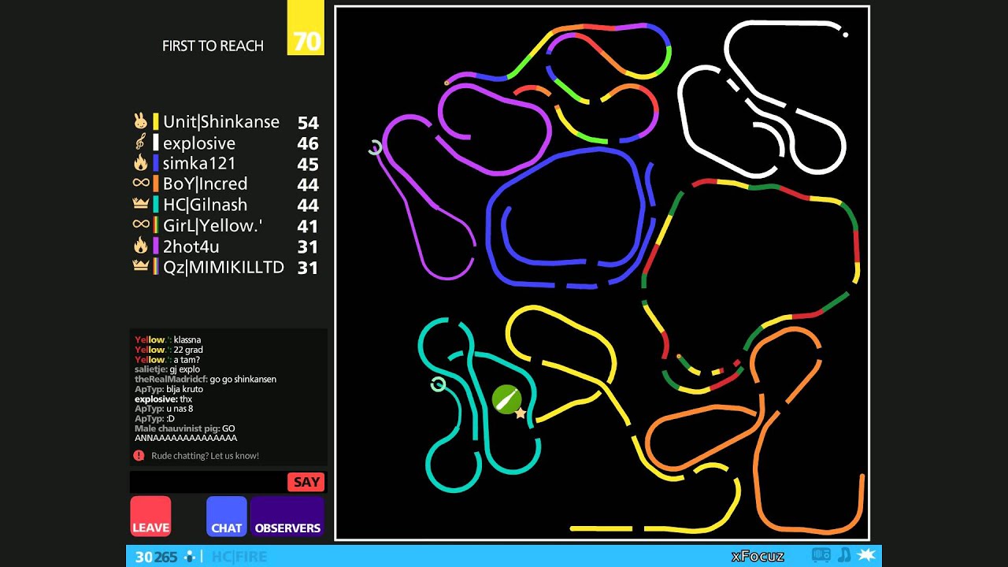Select player name 2hot4u
This screenshot has width=1008, height=567.
[x=191, y=246]
